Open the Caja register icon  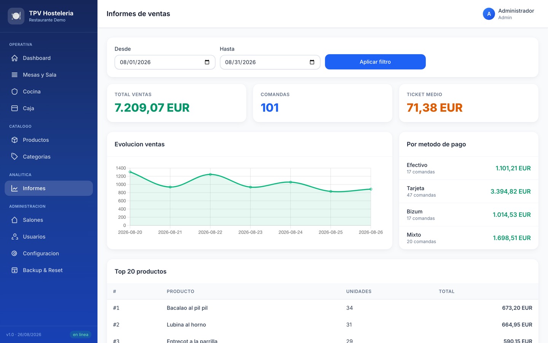(x=14, y=108)
